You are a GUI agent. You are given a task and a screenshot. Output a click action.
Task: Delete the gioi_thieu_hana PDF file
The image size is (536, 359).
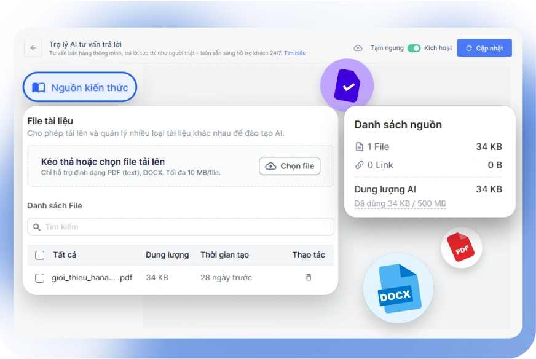point(309,278)
